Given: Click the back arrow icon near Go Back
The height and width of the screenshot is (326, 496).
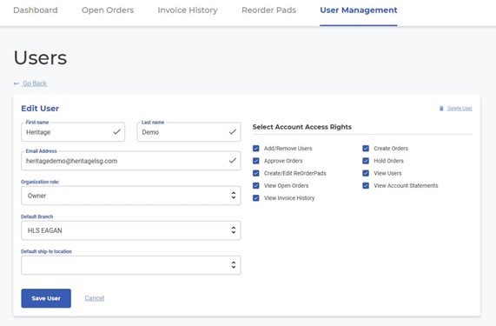Looking at the screenshot, I should point(17,83).
